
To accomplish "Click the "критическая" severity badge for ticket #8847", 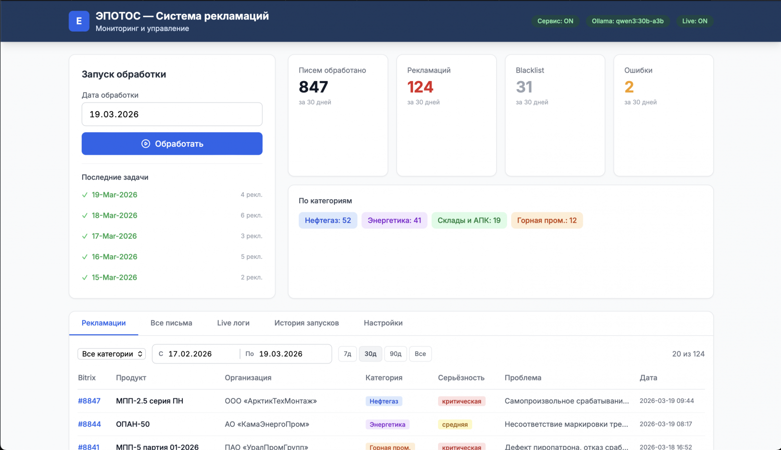I will point(461,401).
